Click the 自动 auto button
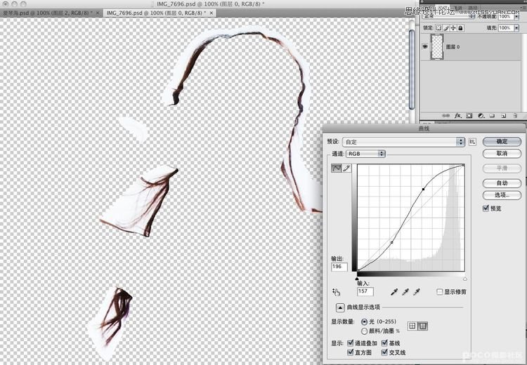The width and height of the screenshot is (527, 365). [502, 183]
